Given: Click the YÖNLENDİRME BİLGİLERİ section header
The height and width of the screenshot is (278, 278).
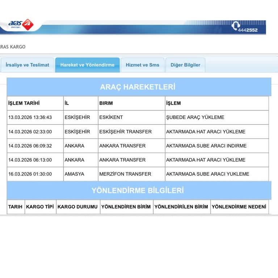Looking at the screenshot, I should tap(139, 190).
